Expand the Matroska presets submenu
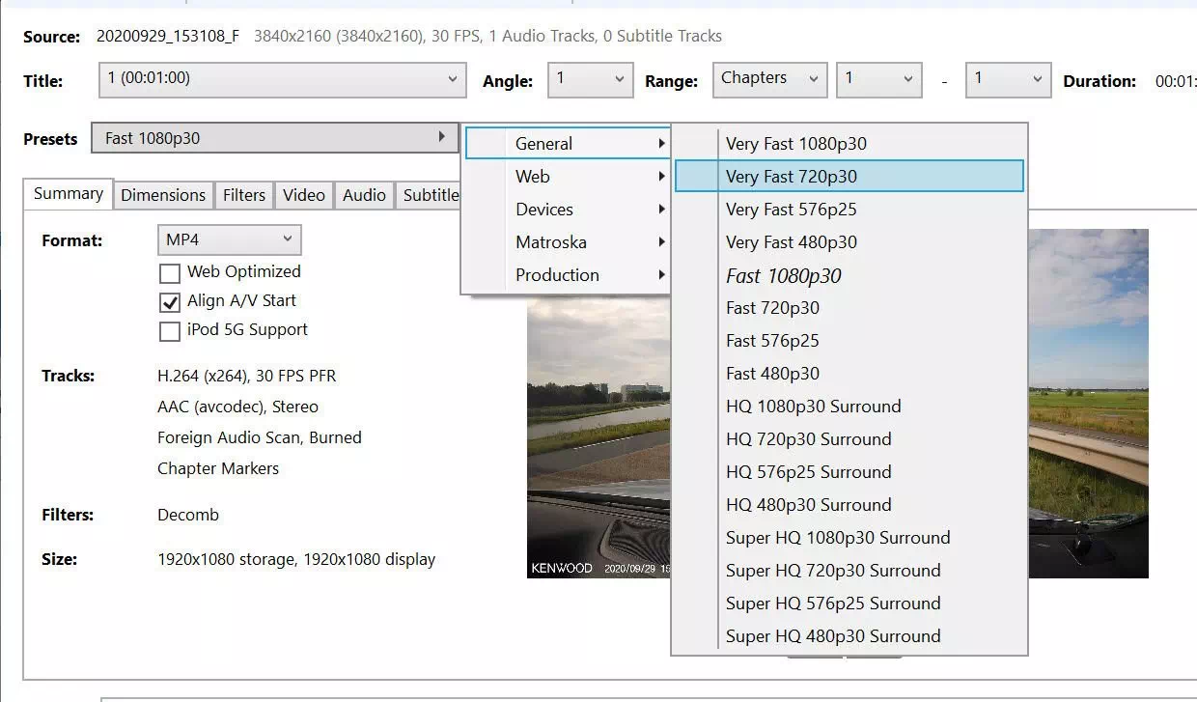Viewport: 1197px width, 702px height. (569, 242)
